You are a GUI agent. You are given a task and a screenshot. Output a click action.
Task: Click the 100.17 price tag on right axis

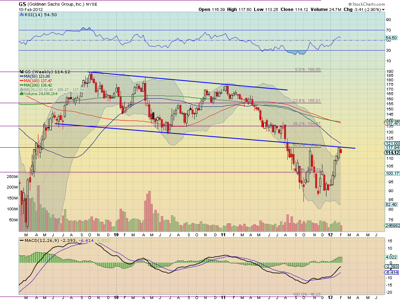coord(392,173)
